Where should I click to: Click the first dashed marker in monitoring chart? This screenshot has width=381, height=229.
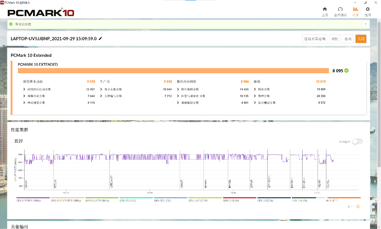[25, 170]
